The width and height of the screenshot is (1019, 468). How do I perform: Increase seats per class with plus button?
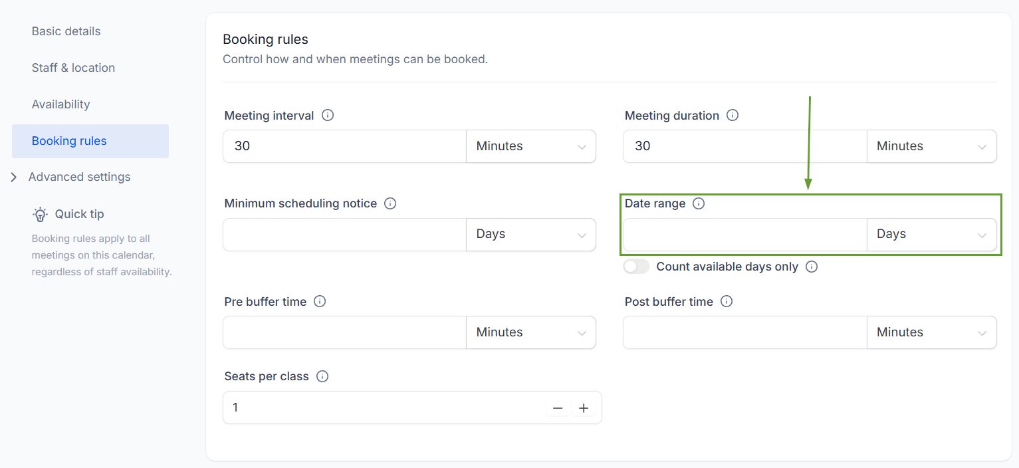click(x=584, y=408)
